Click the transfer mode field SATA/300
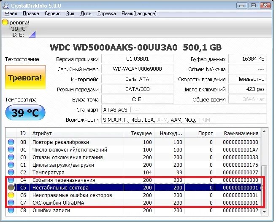276x224 pixels. (x=138, y=89)
